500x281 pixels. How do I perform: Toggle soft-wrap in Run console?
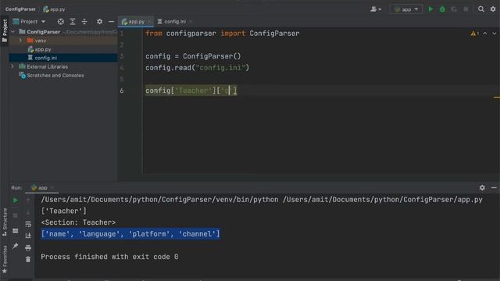point(28,224)
